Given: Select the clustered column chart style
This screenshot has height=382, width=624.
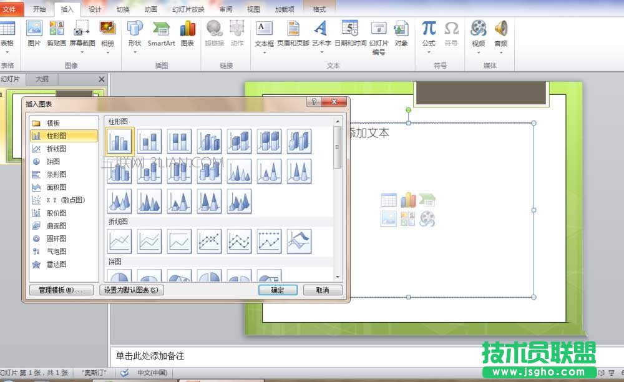Looking at the screenshot, I should pyautogui.click(x=119, y=140).
